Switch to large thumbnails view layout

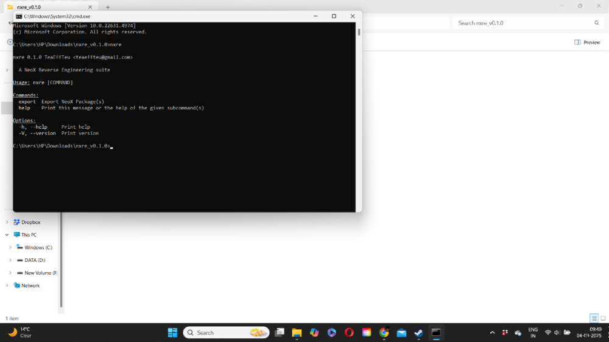tap(603, 318)
